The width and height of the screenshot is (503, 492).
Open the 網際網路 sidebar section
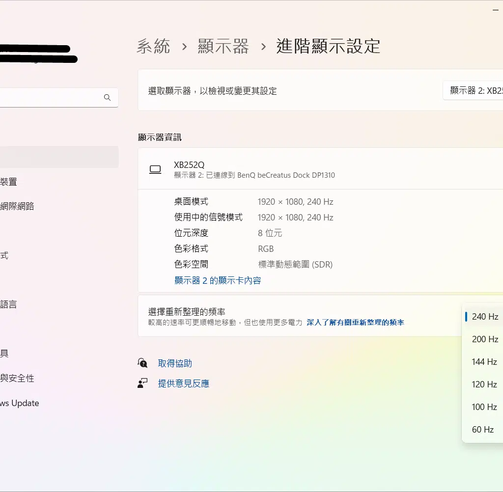coord(17,206)
